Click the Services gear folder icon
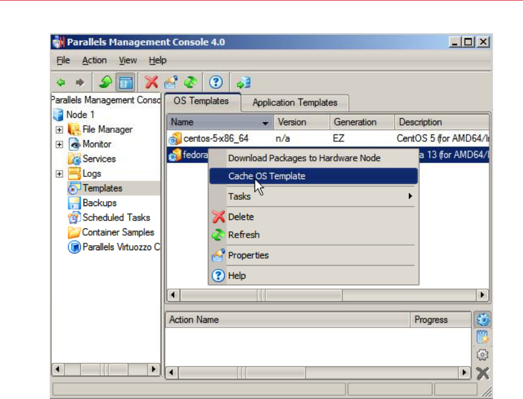The image size is (523, 399). click(x=74, y=159)
